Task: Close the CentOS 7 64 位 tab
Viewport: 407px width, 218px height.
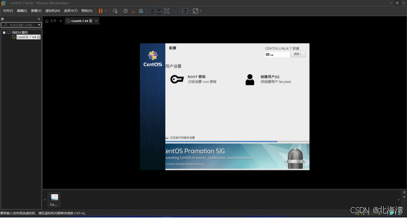Action: (x=96, y=21)
